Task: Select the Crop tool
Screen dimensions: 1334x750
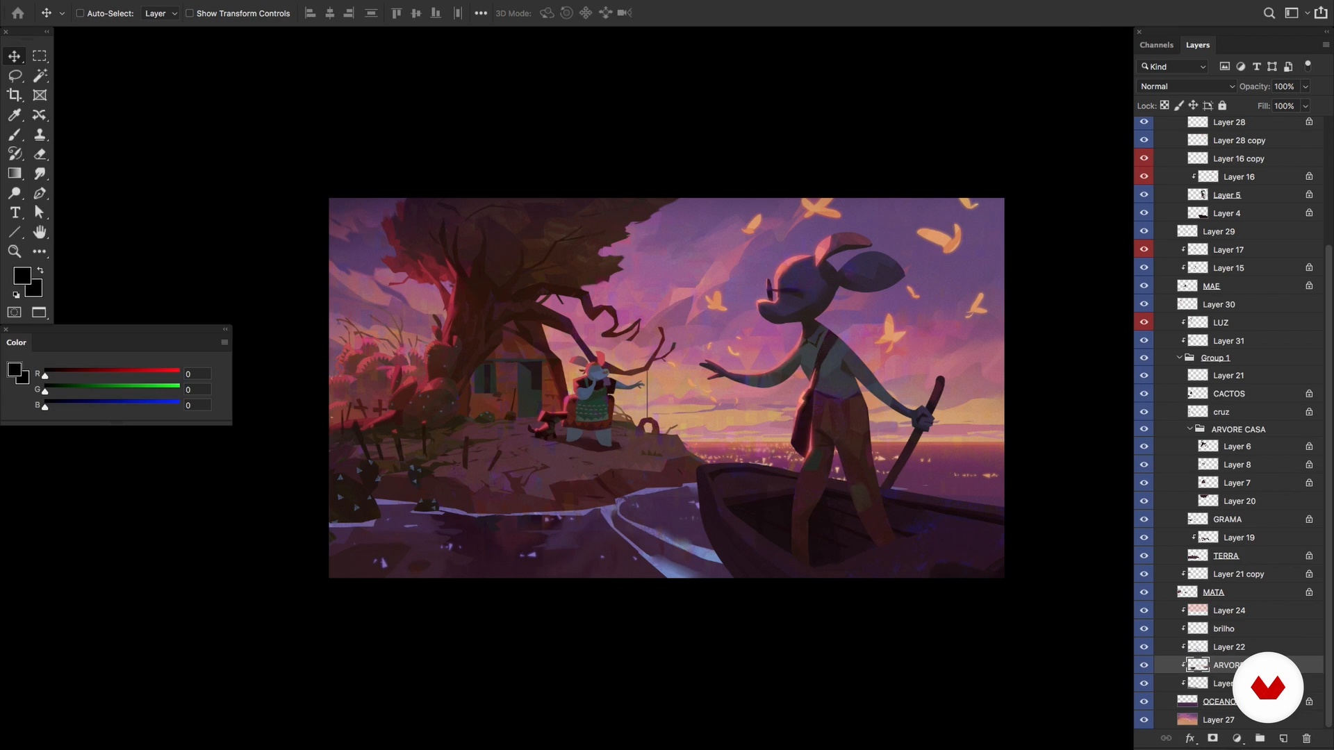Action: [x=15, y=95]
